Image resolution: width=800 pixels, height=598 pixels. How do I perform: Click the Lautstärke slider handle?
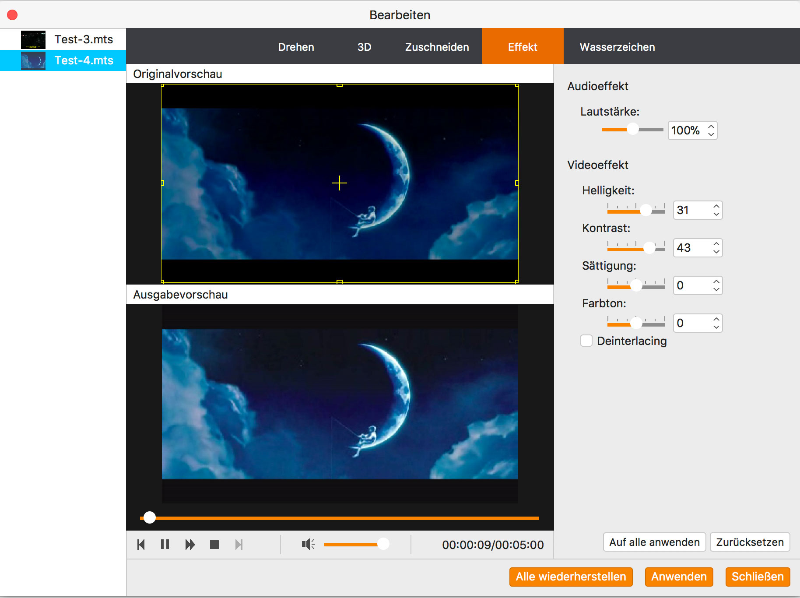pyautogui.click(x=632, y=129)
